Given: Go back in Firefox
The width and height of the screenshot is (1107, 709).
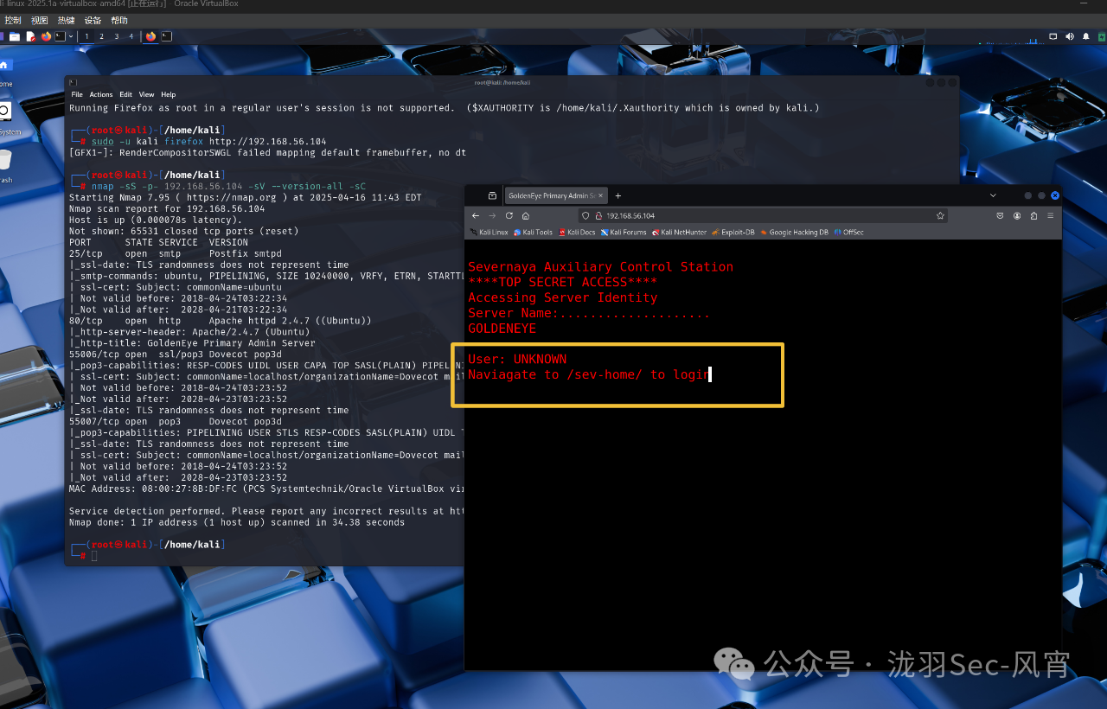Looking at the screenshot, I should (476, 215).
